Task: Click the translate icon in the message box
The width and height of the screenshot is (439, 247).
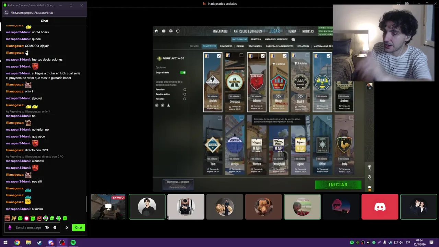Action: click(47, 227)
